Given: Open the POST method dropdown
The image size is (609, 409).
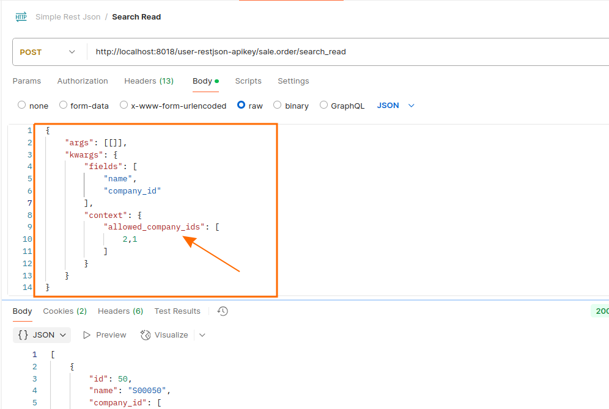Looking at the screenshot, I should tap(49, 52).
